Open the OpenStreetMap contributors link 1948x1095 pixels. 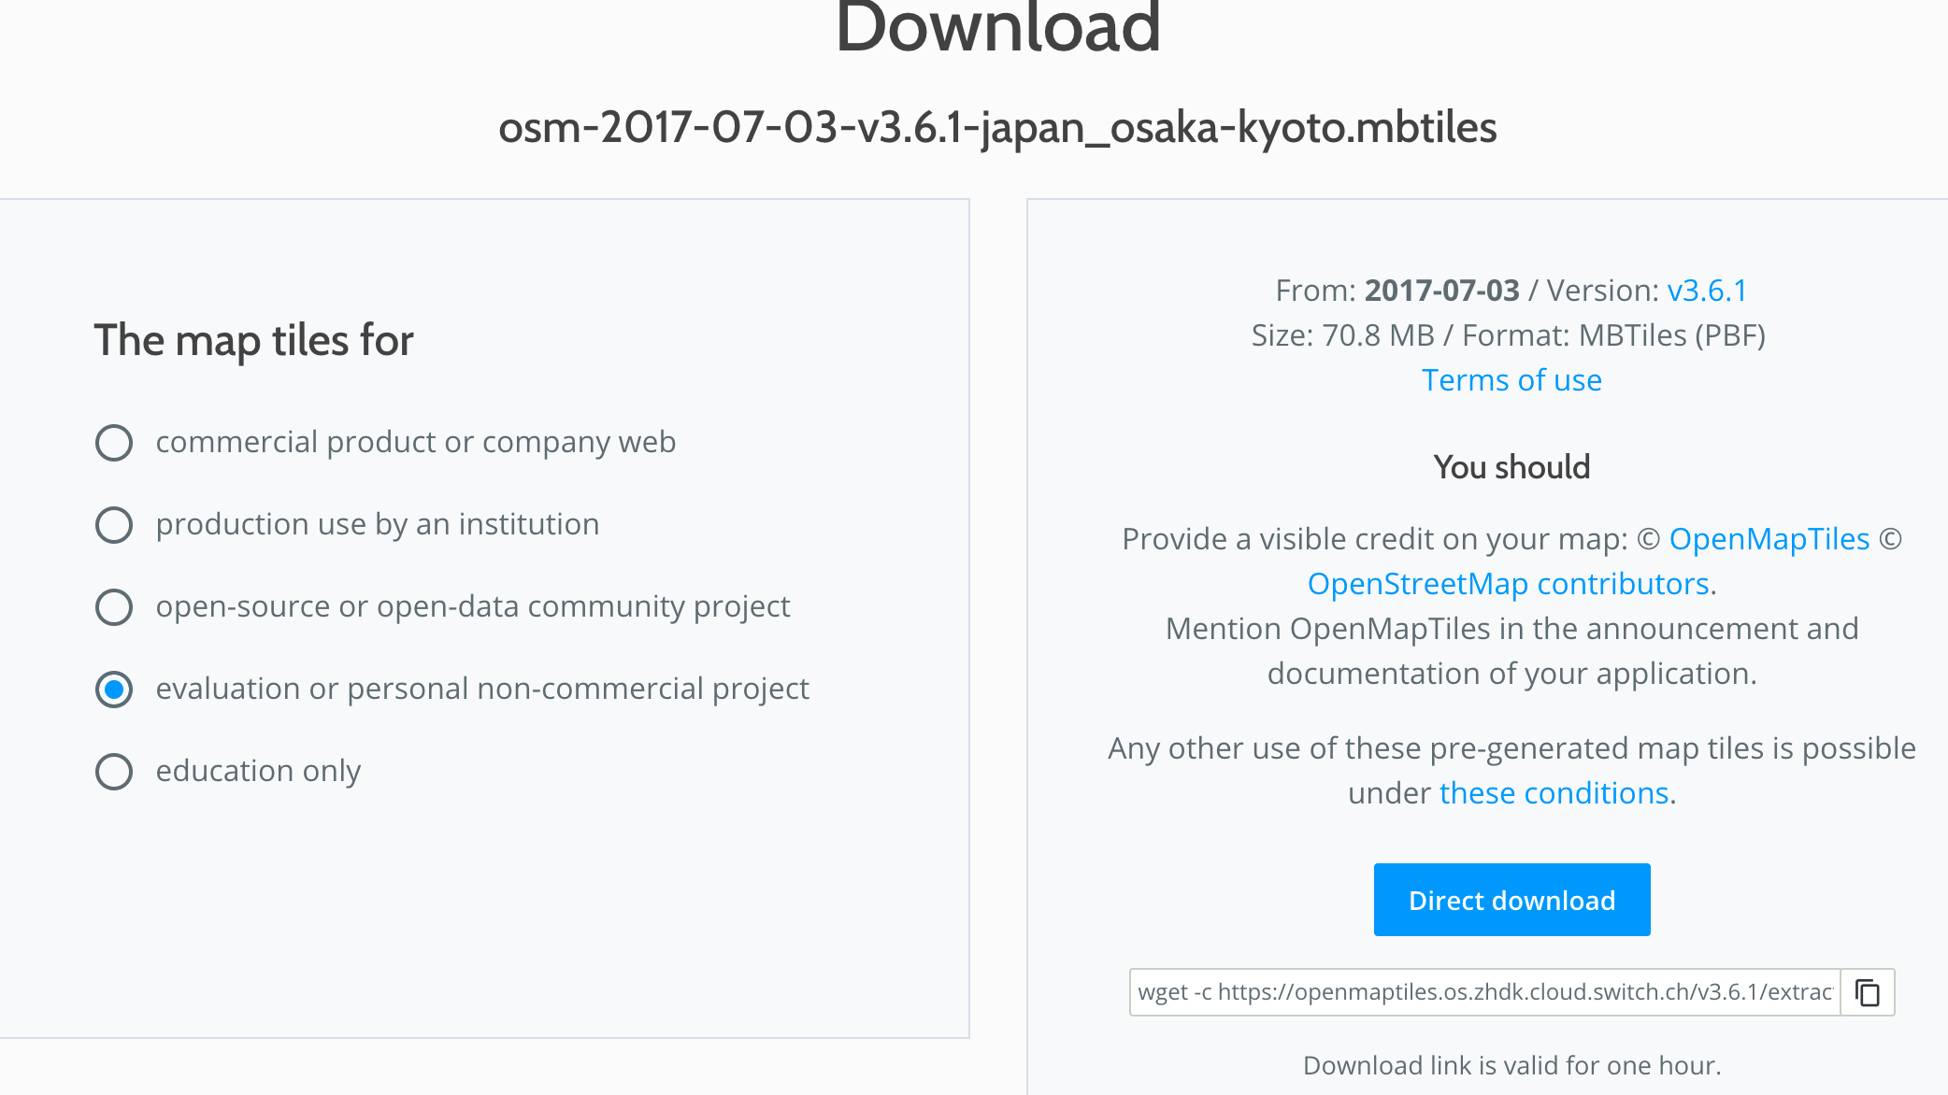click(1509, 583)
